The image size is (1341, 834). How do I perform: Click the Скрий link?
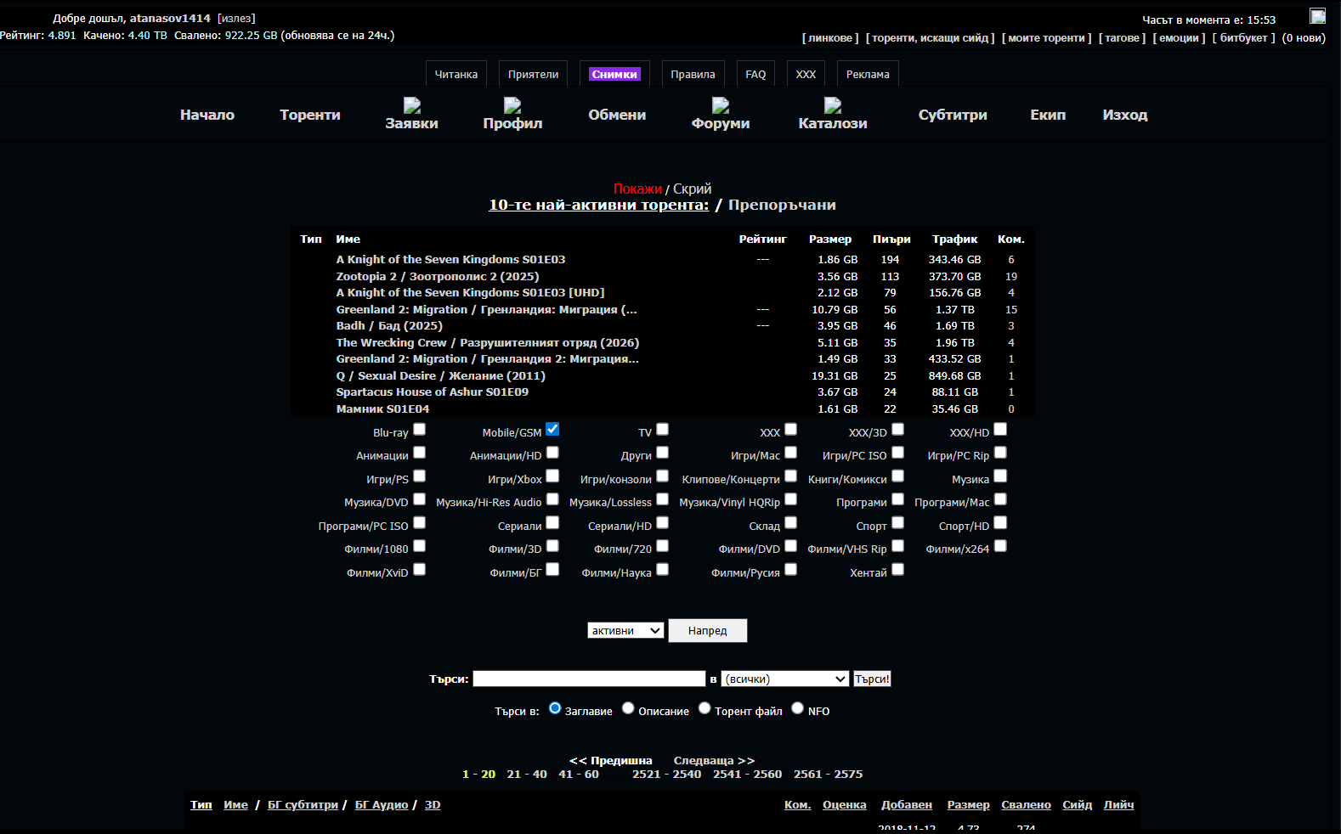click(693, 189)
